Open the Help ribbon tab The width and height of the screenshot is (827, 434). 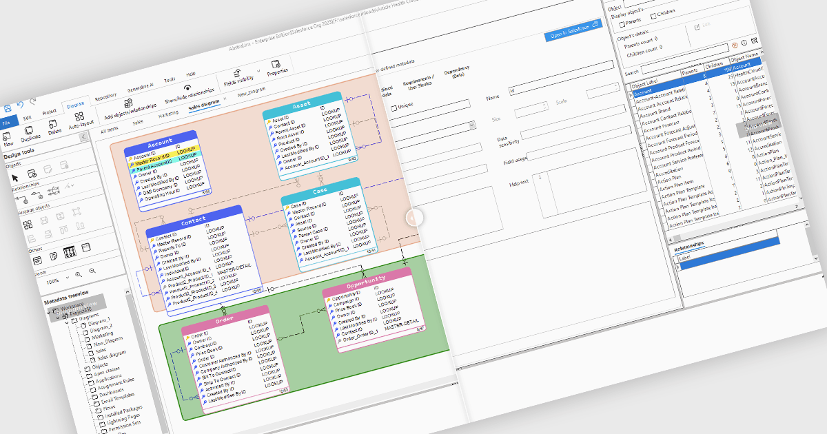[191, 74]
